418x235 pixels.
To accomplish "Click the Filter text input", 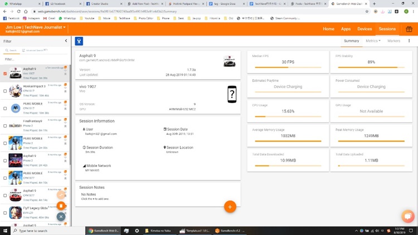I will pyautogui.click(x=36, y=59).
